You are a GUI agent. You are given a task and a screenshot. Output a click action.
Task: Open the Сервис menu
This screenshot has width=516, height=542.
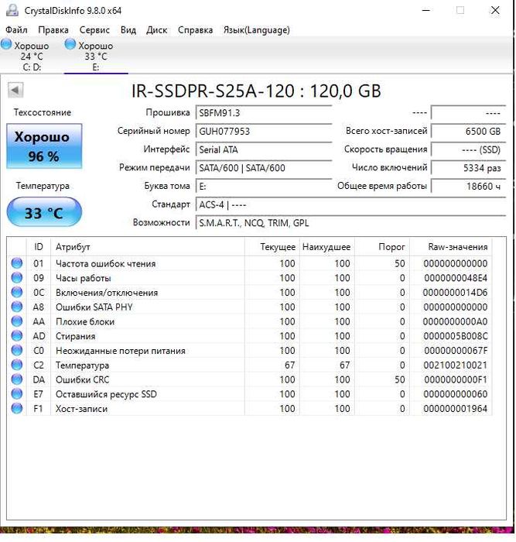pos(94,30)
